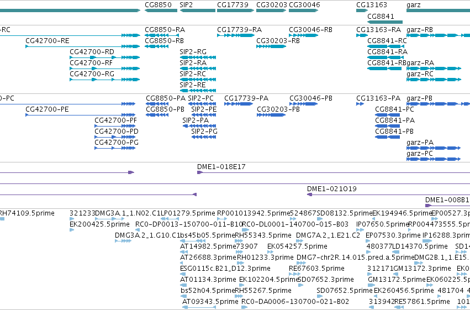Select the CG30046 gene feature
This screenshot has width=470, height=310.
(x=303, y=11)
